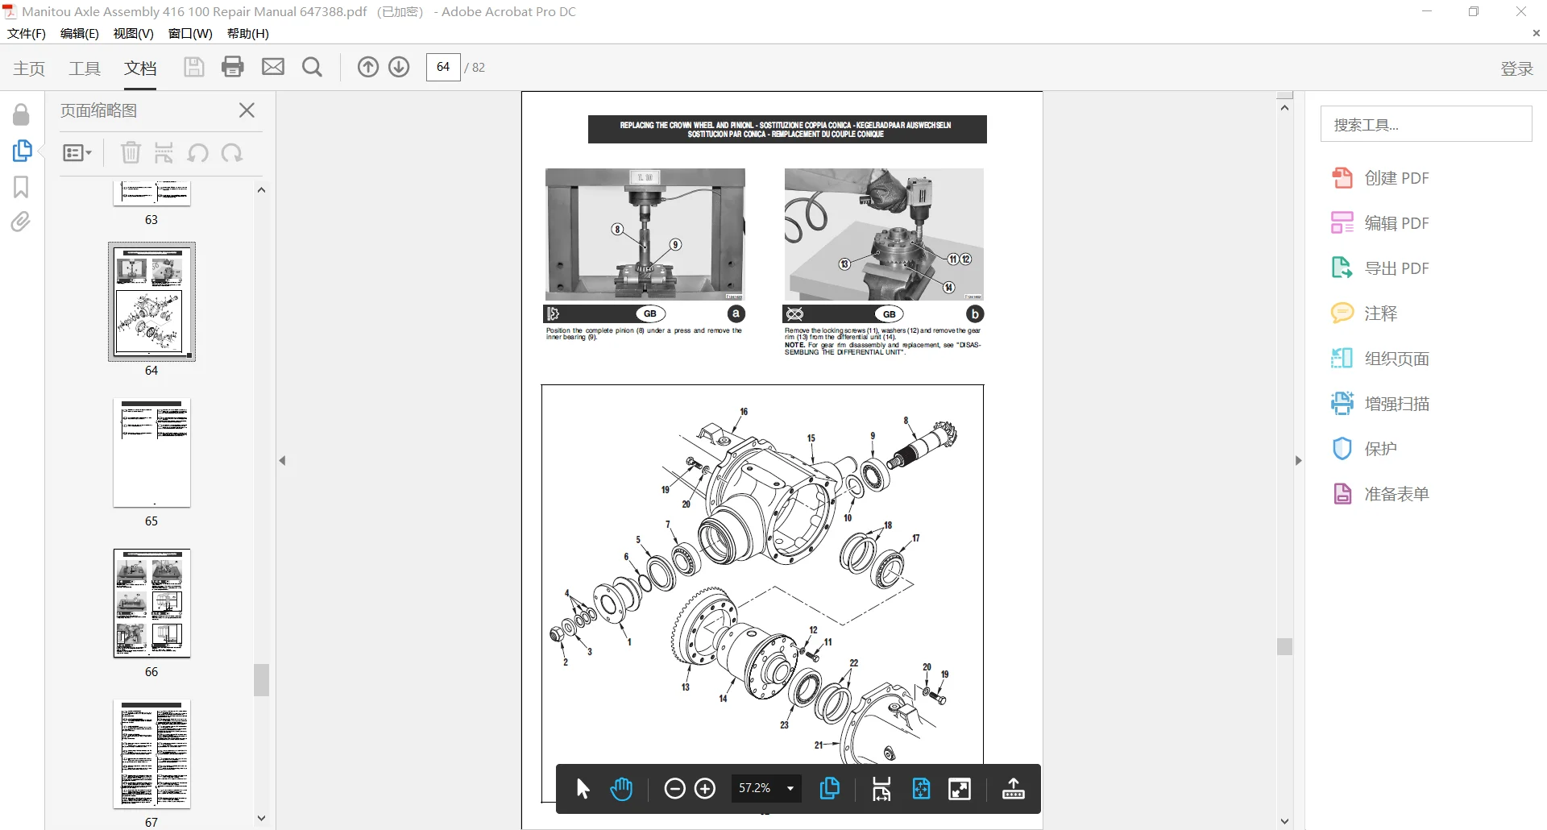
Task: Zoom in with the plus button
Action: [705, 789]
